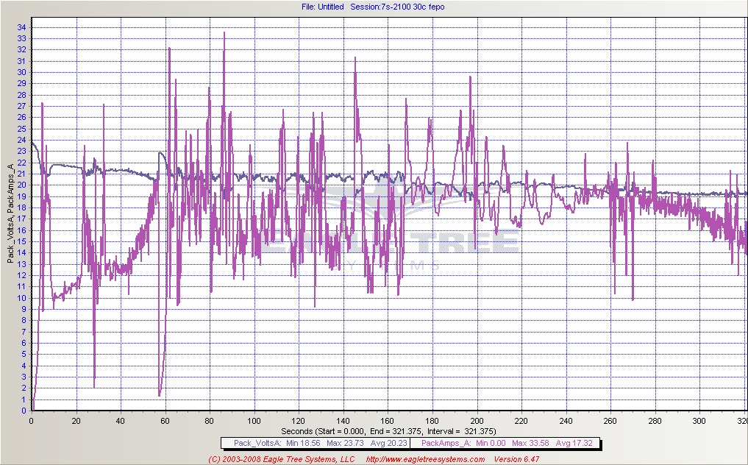Click the chart title with session name
The width and height of the screenshot is (748, 465).
[x=373, y=7]
